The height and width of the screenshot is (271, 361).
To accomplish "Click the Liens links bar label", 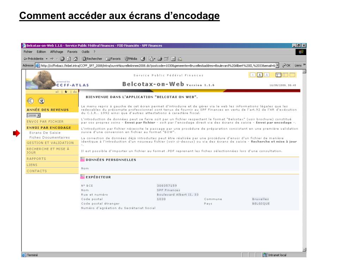I will (x=298, y=65).
